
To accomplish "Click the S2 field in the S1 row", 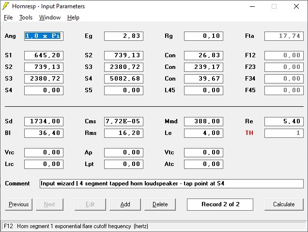I will pyautogui.click(x=124, y=55).
